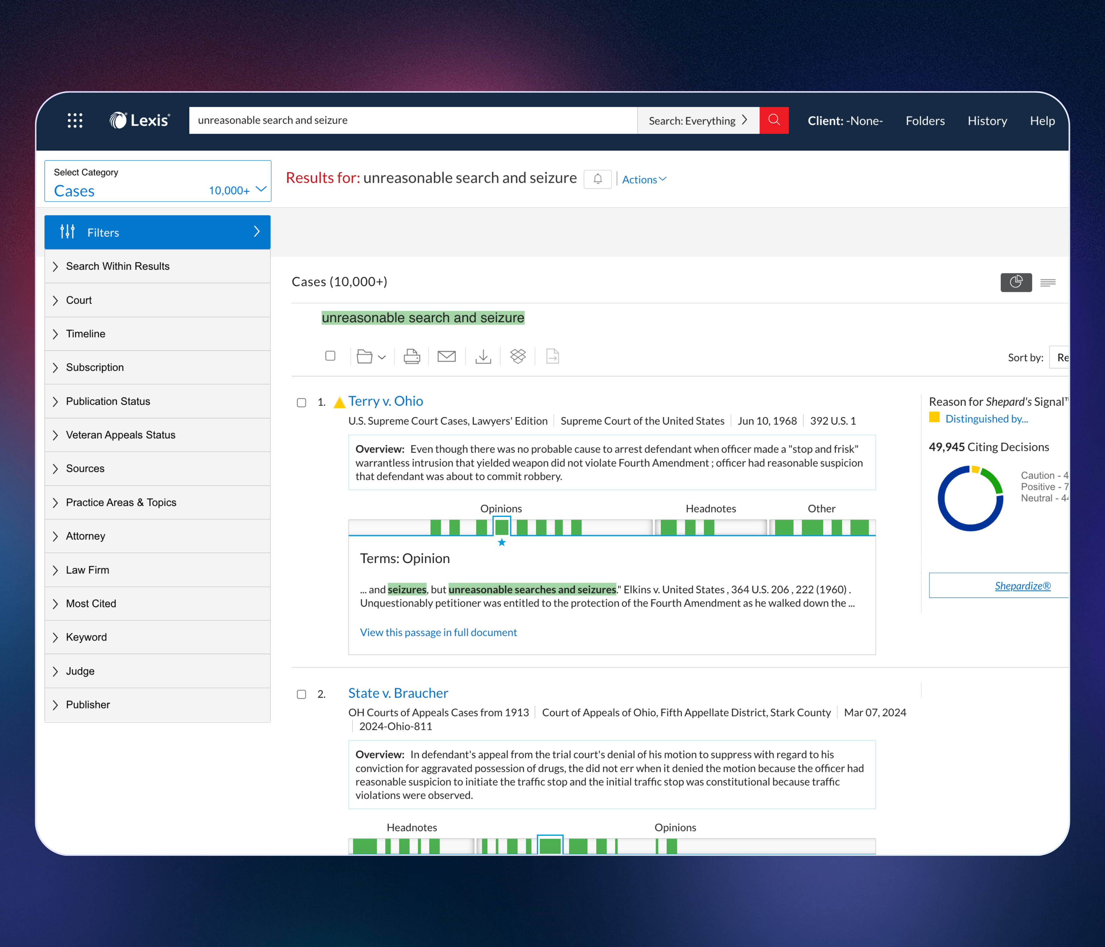Image resolution: width=1105 pixels, height=947 pixels.
Task: Expand the Practice Areas & Topics filter
Action: 157,502
